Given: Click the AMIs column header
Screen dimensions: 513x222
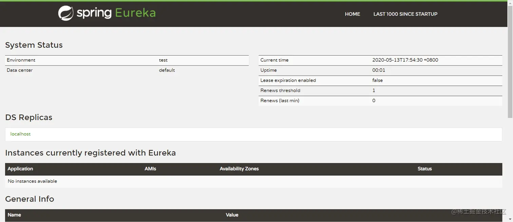Looking at the screenshot, I should [150, 169].
